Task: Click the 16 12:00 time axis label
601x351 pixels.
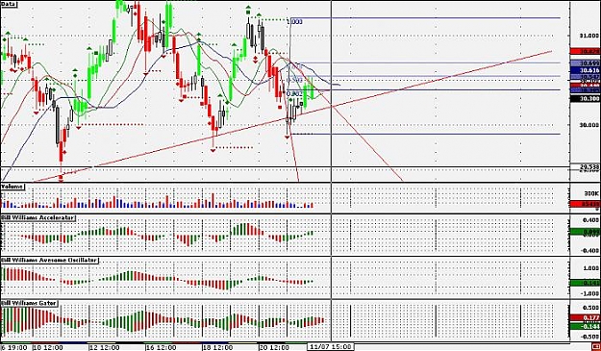Action: (x=161, y=347)
